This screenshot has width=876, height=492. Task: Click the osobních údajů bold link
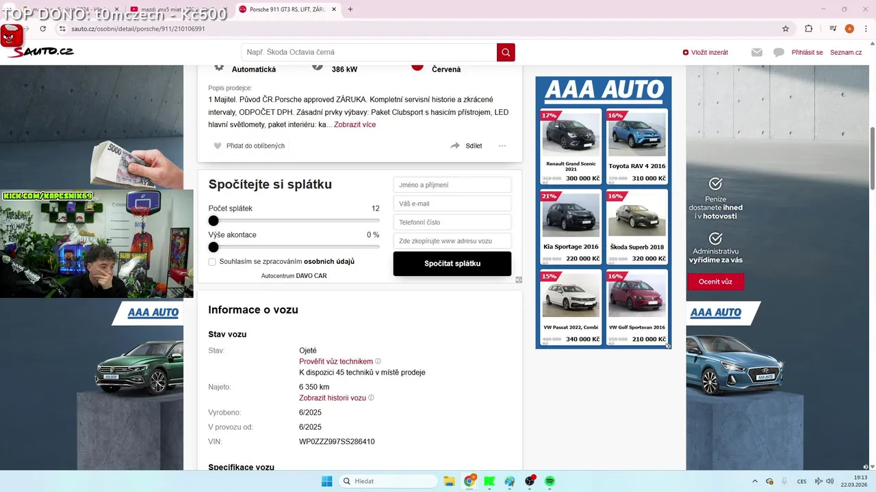tap(329, 262)
